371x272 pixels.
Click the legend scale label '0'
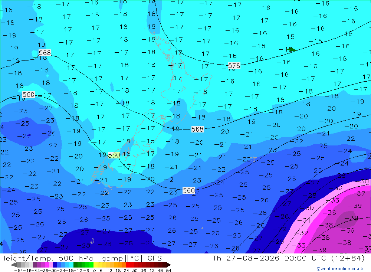tap(94, 271)
